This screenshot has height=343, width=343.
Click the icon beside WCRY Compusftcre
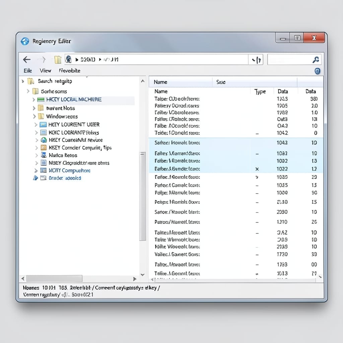pyautogui.click(x=44, y=170)
